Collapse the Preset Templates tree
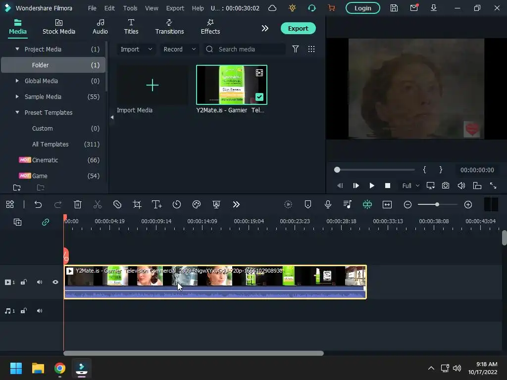Image resolution: width=507 pixels, height=380 pixels. (17, 112)
